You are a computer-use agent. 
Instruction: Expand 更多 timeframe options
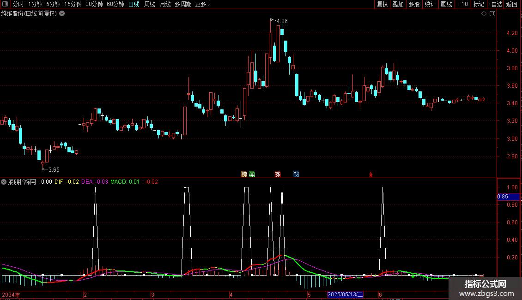click(203, 4)
